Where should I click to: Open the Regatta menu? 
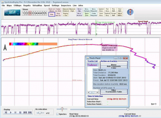coord(27,5)
